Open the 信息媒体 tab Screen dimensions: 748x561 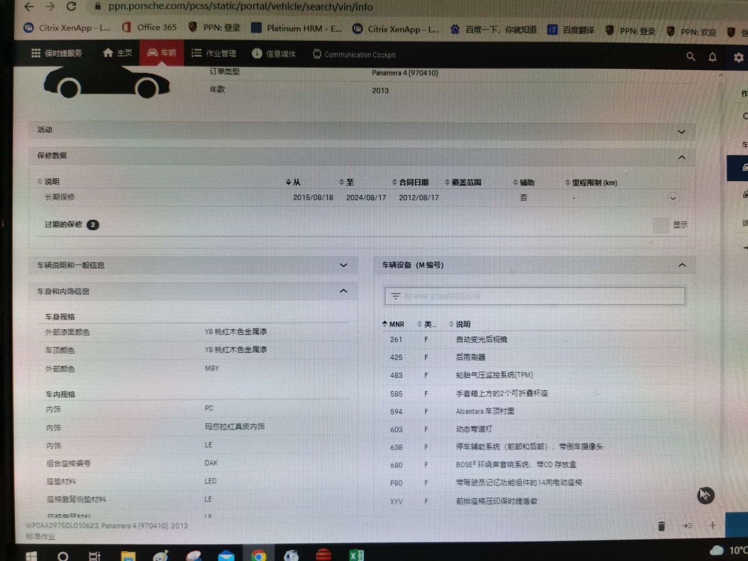click(x=274, y=54)
